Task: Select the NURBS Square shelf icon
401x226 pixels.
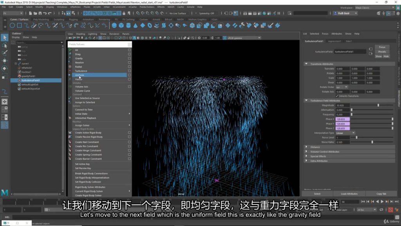Action: pyautogui.click(x=20, y=26)
